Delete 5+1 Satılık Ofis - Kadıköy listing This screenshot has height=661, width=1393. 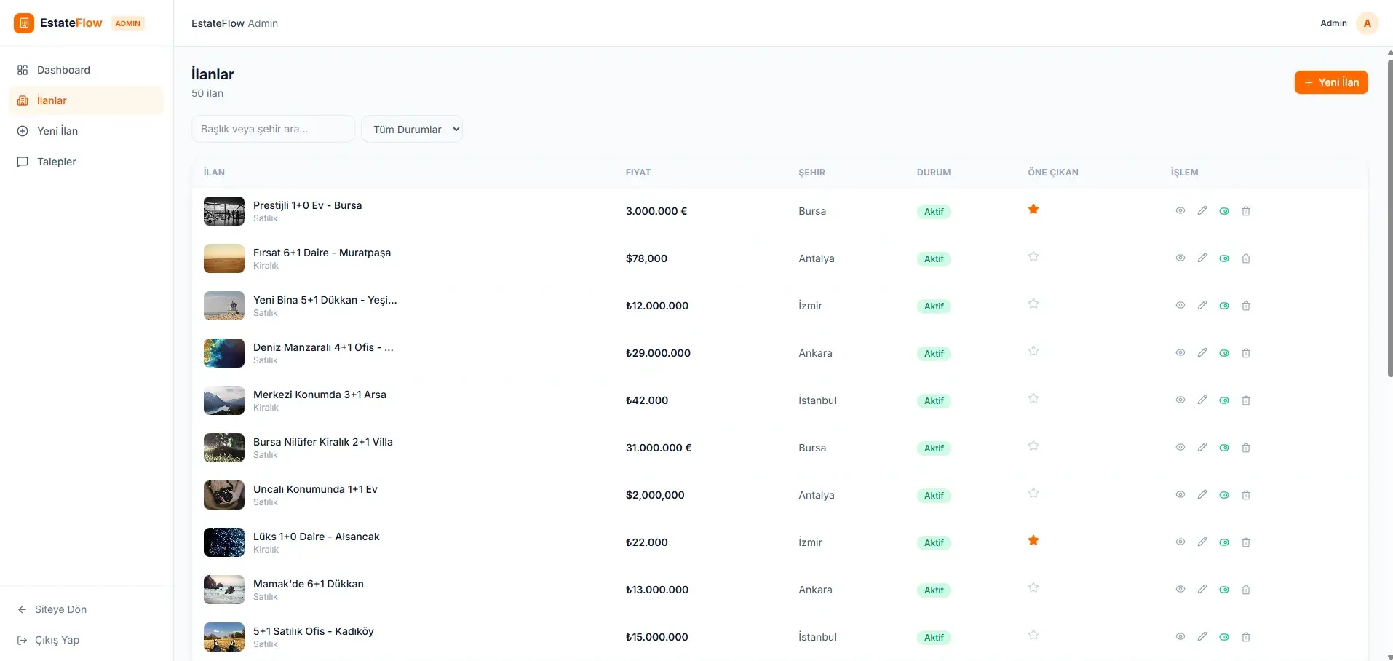click(x=1246, y=637)
